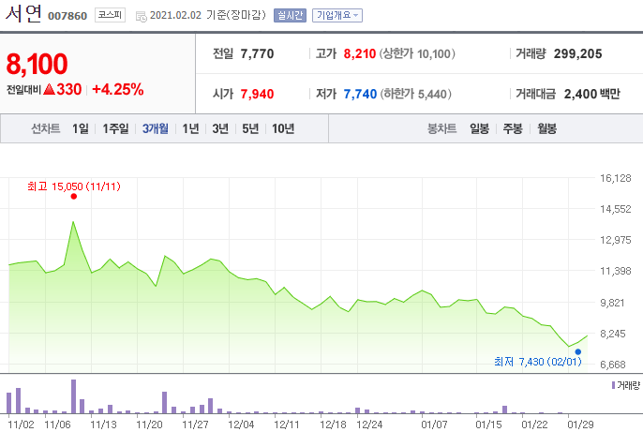Click the 16,128 y-axis label
This screenshot has height=432, width=643.
click(616, 178)
